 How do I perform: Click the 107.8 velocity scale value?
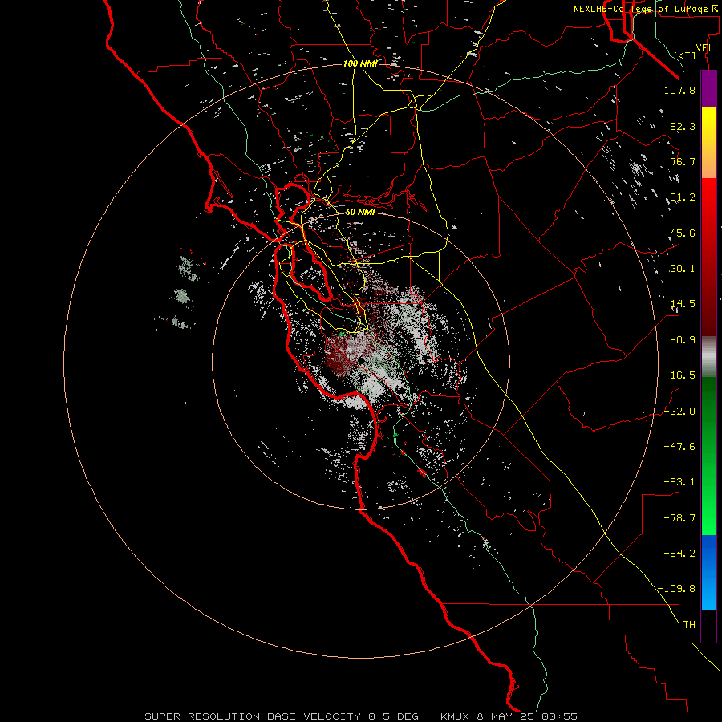(679, 90)
